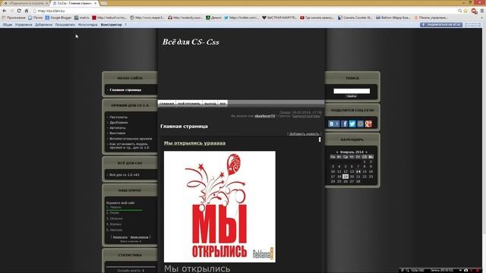Open the YouTube 'Где скачать' bookmark
The width and height of the screenshot is (486, 273).
(317, 17)
